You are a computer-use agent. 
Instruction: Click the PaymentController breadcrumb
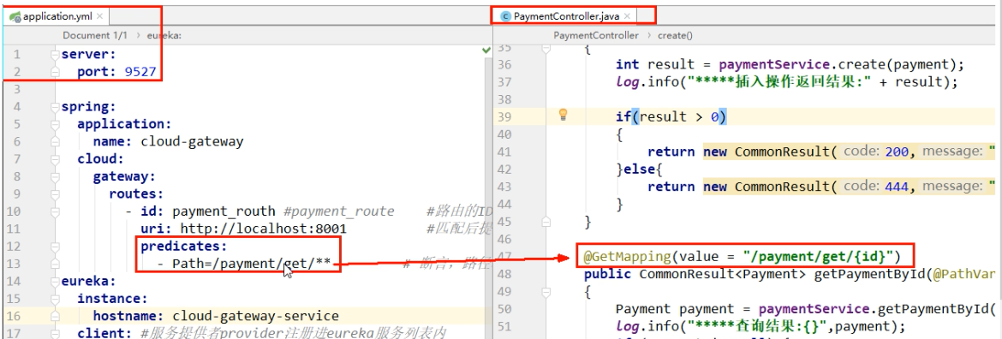[x=595, y=36]
